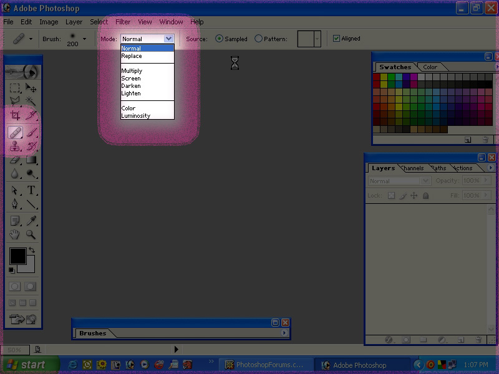Switch to the Hand tool

[15, 235]
